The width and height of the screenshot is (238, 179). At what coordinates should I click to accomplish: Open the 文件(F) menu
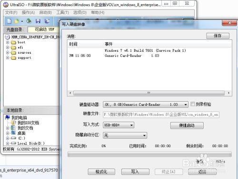coord(11,12)
